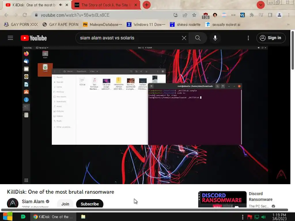Go back with the browser back arrow
Image resolution: width=295 pixels, height=221 pixels.
click(x=6, y=15)
